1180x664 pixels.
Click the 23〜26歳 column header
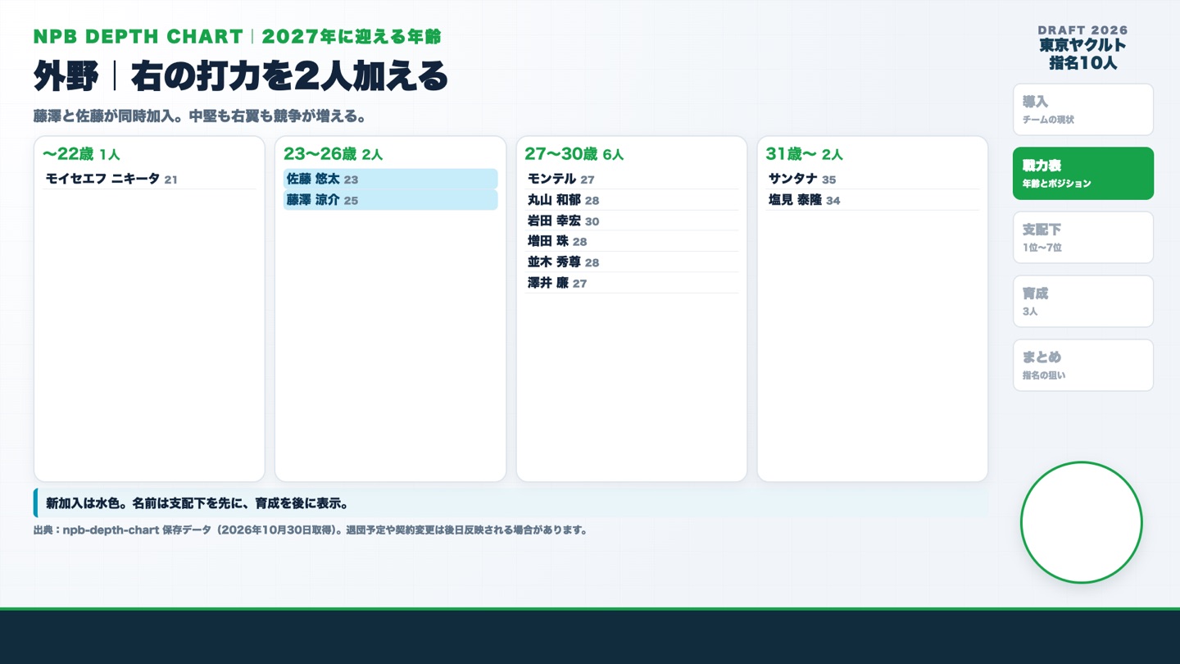(x=333, y=153)
